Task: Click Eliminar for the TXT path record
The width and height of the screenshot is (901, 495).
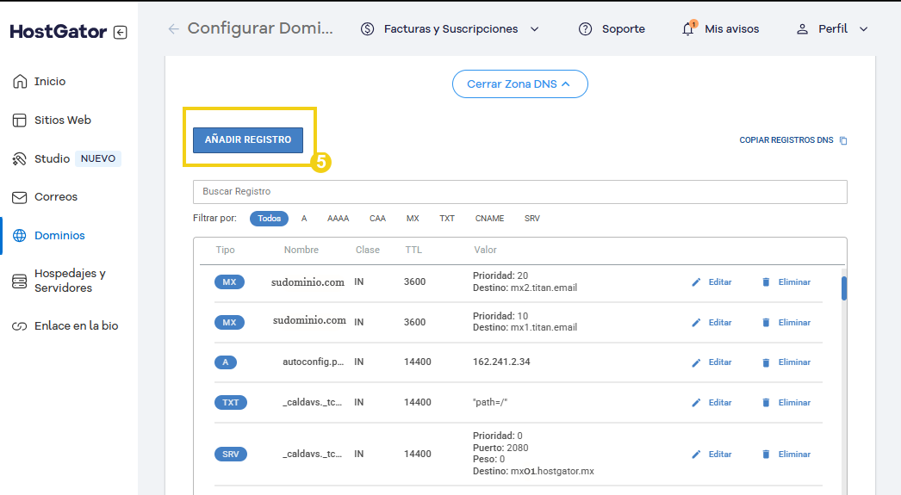Action: pos(794,403)
